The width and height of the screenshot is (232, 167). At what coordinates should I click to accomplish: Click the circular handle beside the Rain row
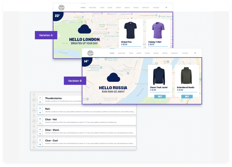(x=34, y=110)
